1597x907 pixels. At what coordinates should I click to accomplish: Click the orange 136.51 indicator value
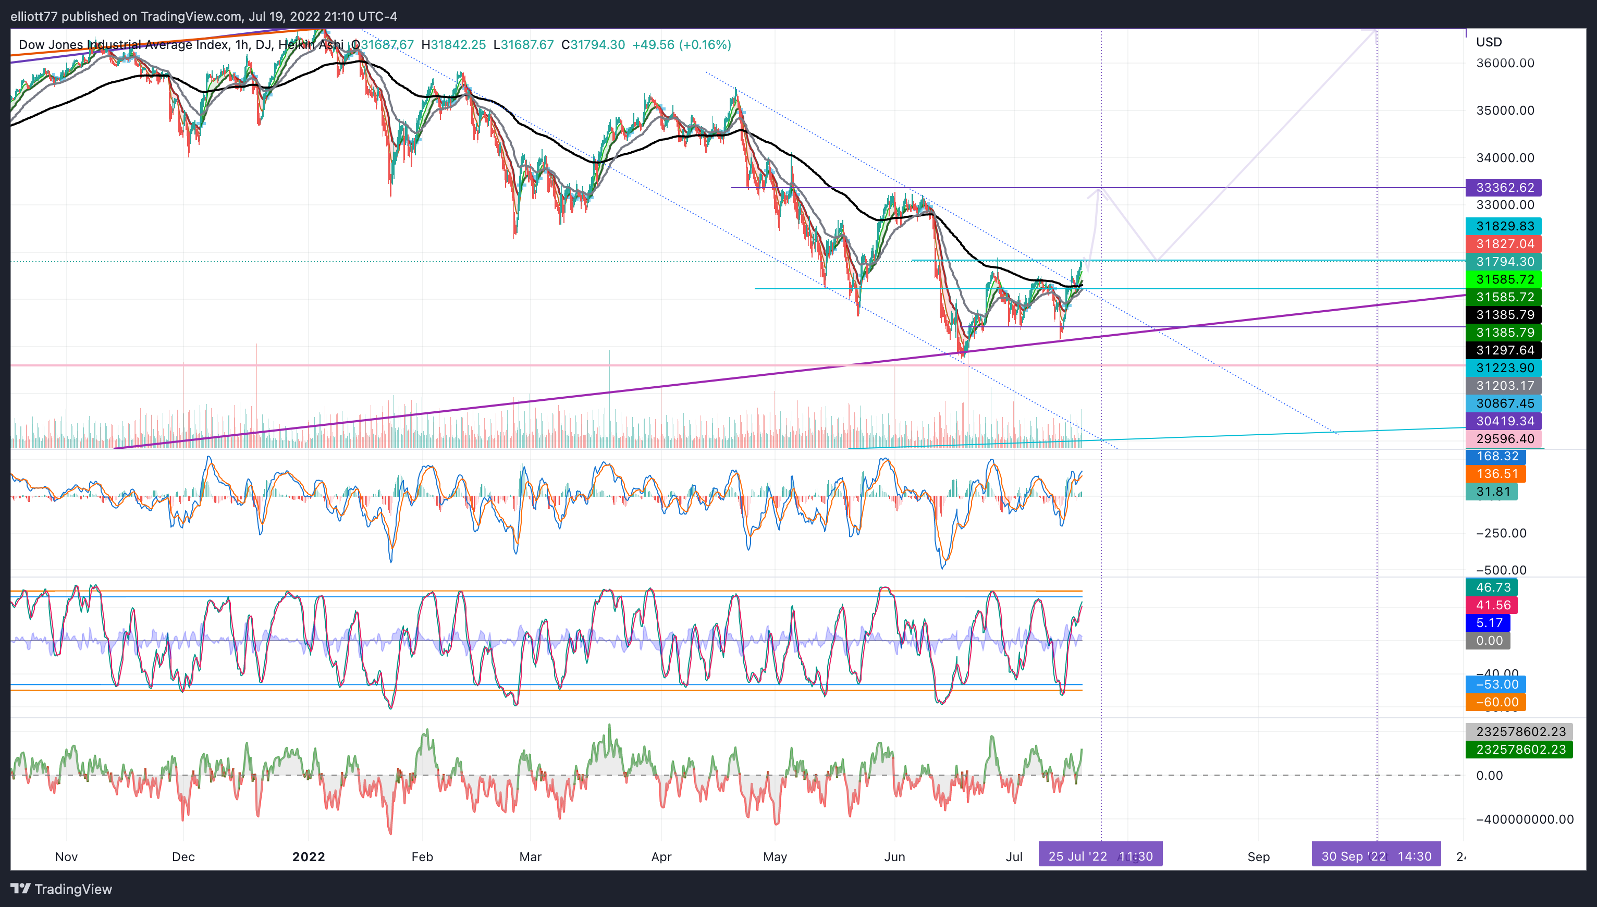pos(1496,474)
